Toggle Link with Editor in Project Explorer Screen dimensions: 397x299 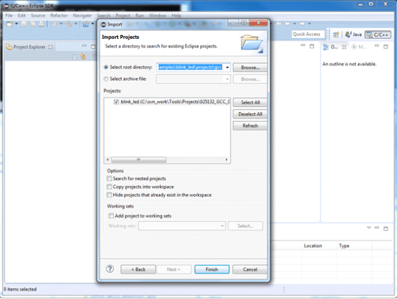(x=83, y=57)
